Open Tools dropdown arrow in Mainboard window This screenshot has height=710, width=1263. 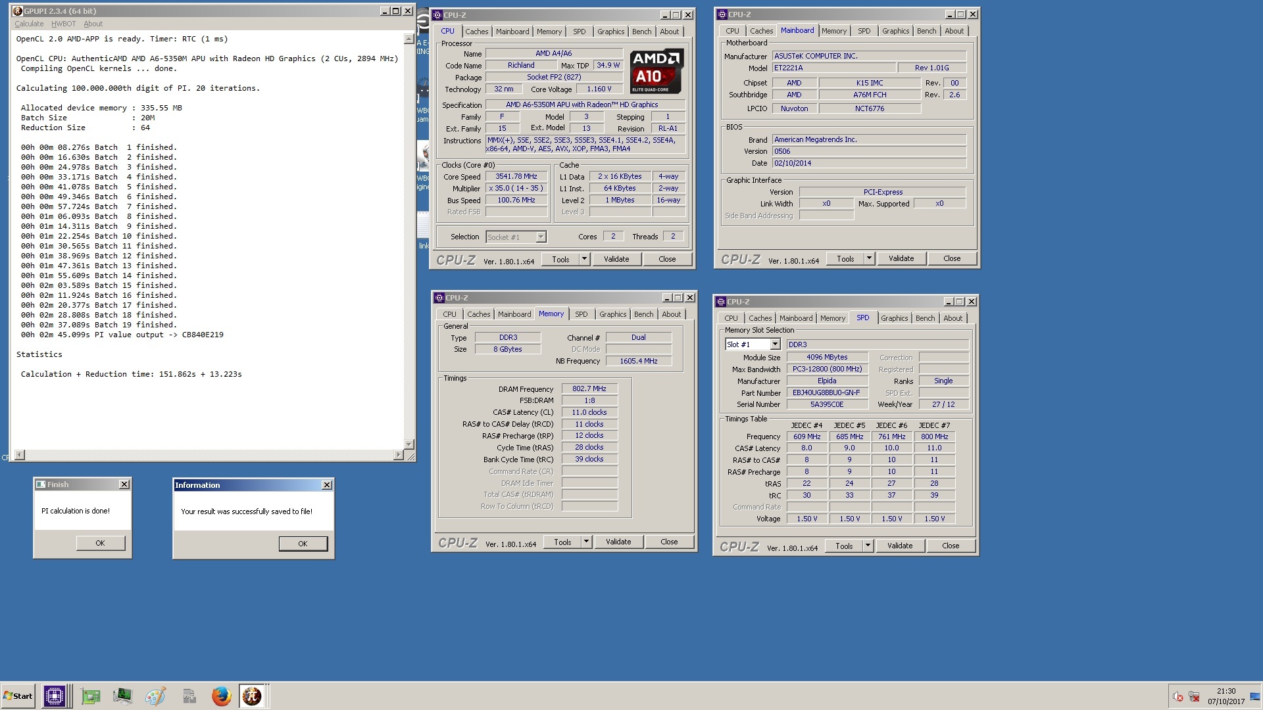(x=869, y=258)
